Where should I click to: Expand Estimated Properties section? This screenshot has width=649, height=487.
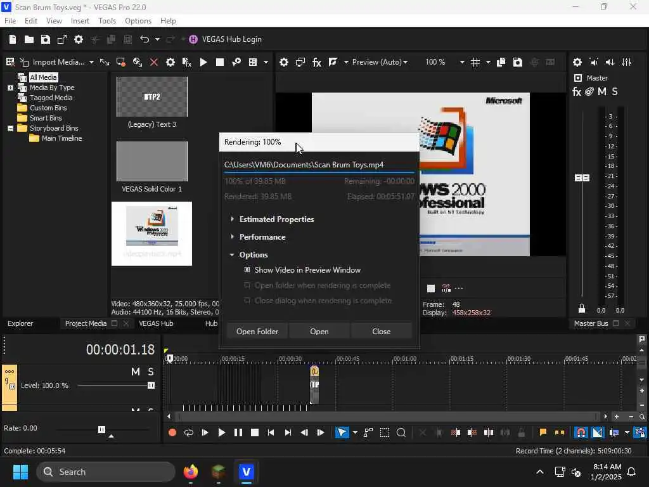[232, 219]
